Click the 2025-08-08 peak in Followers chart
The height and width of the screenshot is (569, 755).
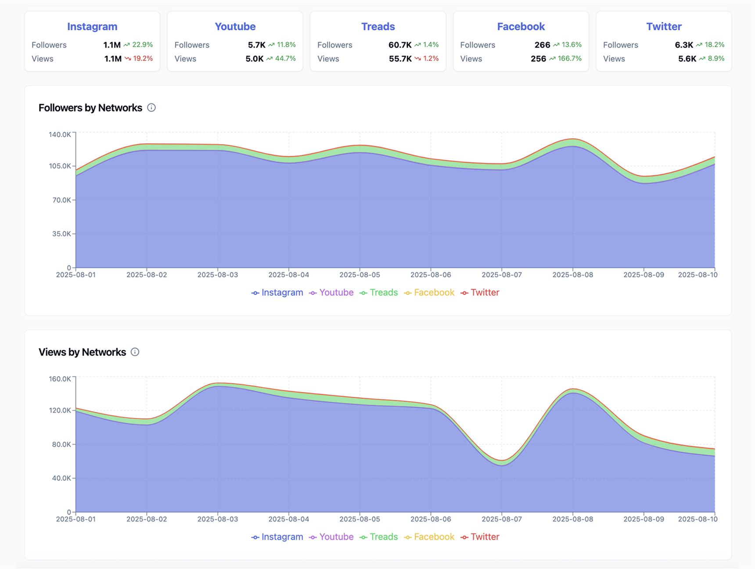tap(572, 139)
